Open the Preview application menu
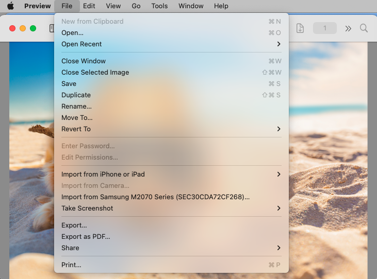 38,6
